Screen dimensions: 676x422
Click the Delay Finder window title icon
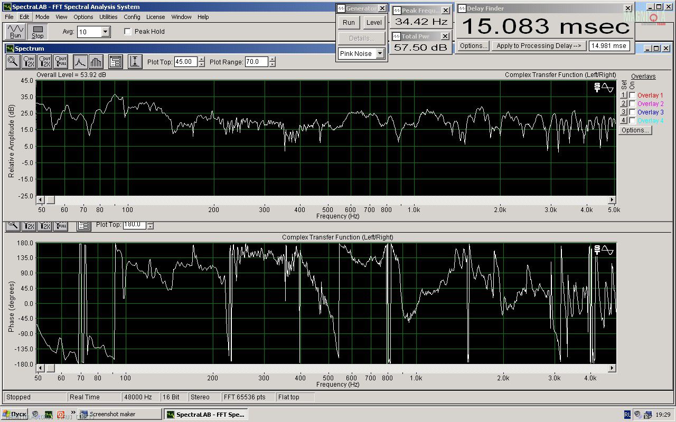(462, 8)
